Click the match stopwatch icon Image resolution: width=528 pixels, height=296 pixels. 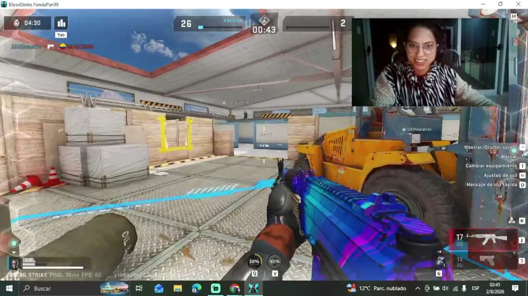coord(16,23)
